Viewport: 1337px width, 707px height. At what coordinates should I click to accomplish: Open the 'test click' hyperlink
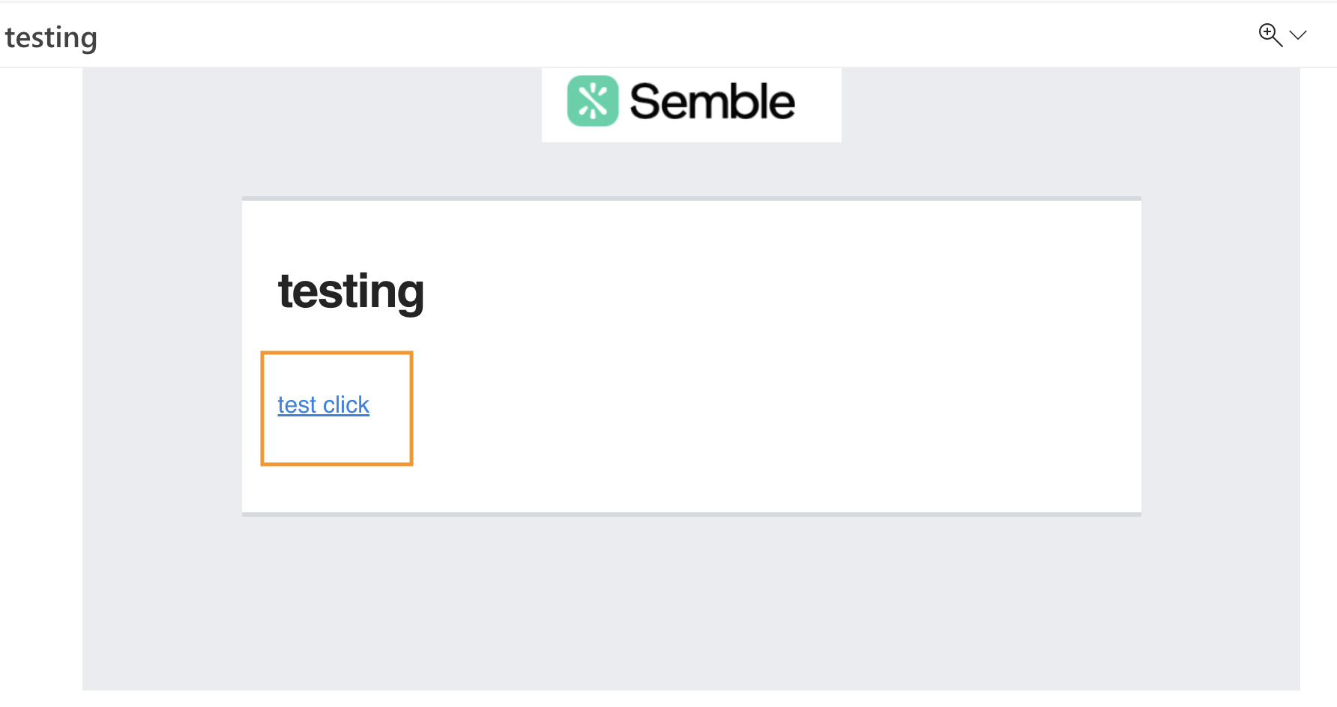pos(323,405)
